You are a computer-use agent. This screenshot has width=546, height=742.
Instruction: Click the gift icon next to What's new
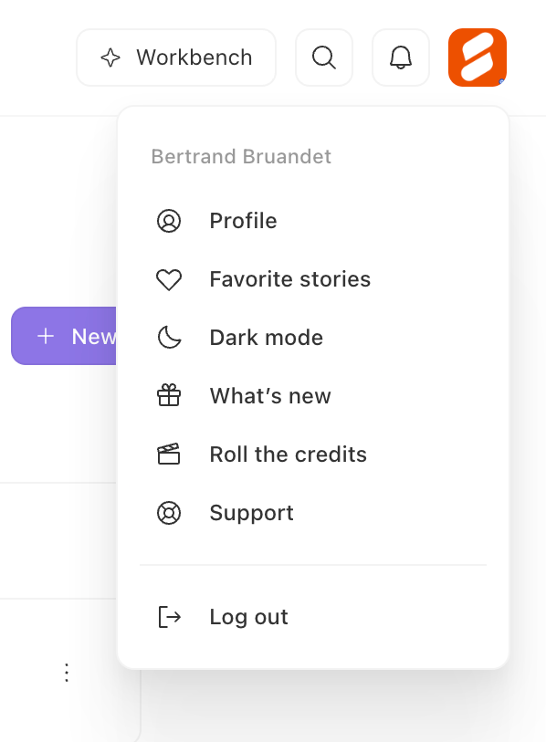pyautogui.click(x=169, y=395)
